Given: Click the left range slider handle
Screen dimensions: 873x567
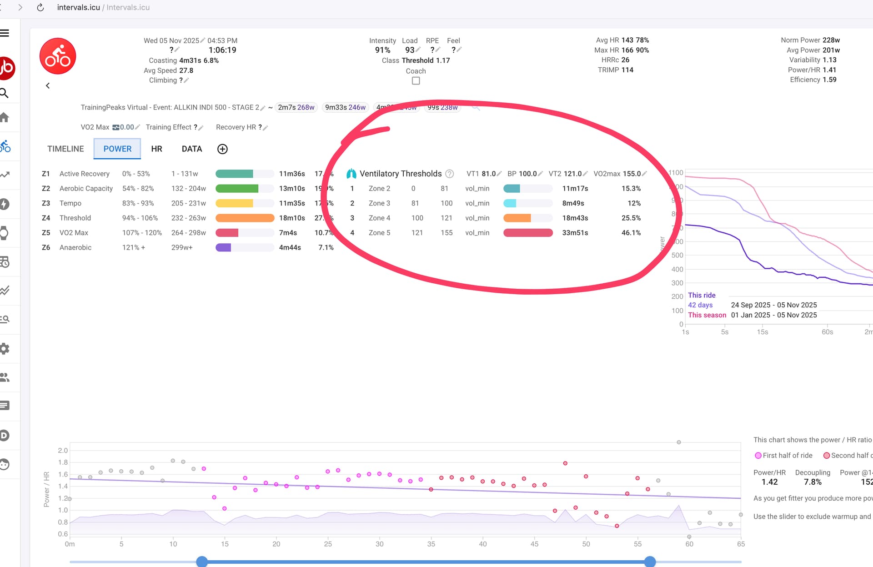Looking at the screenshot, I should coord(202,562).
